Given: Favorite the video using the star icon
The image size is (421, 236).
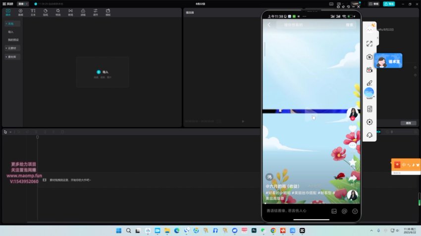Looking at the screenshot, I should [353, 162].
